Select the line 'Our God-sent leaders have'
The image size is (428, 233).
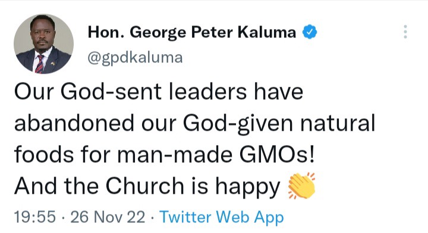(159, 92)
